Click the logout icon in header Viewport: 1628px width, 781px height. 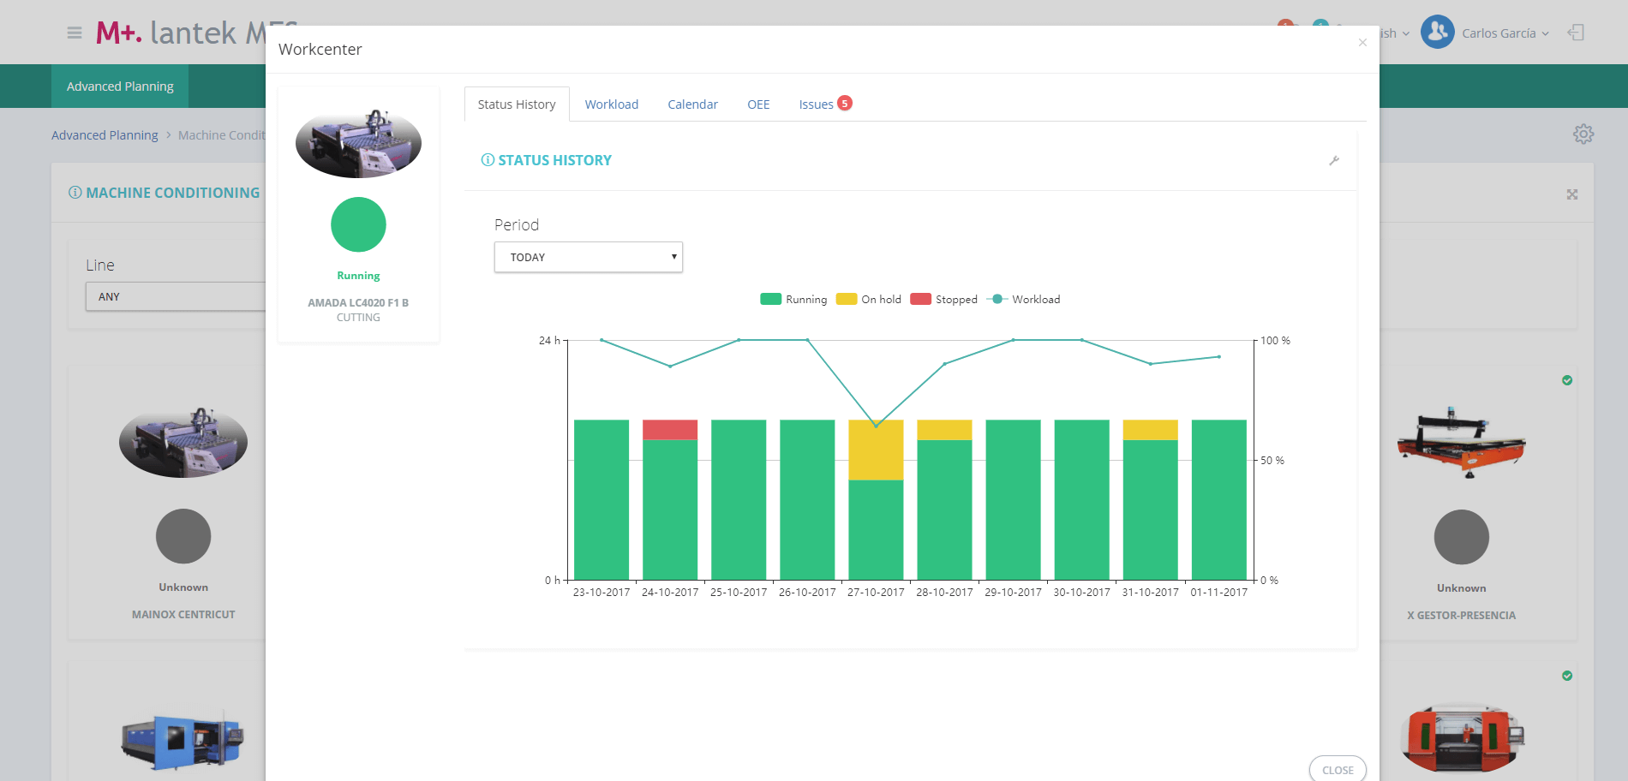click(1576, 33)
